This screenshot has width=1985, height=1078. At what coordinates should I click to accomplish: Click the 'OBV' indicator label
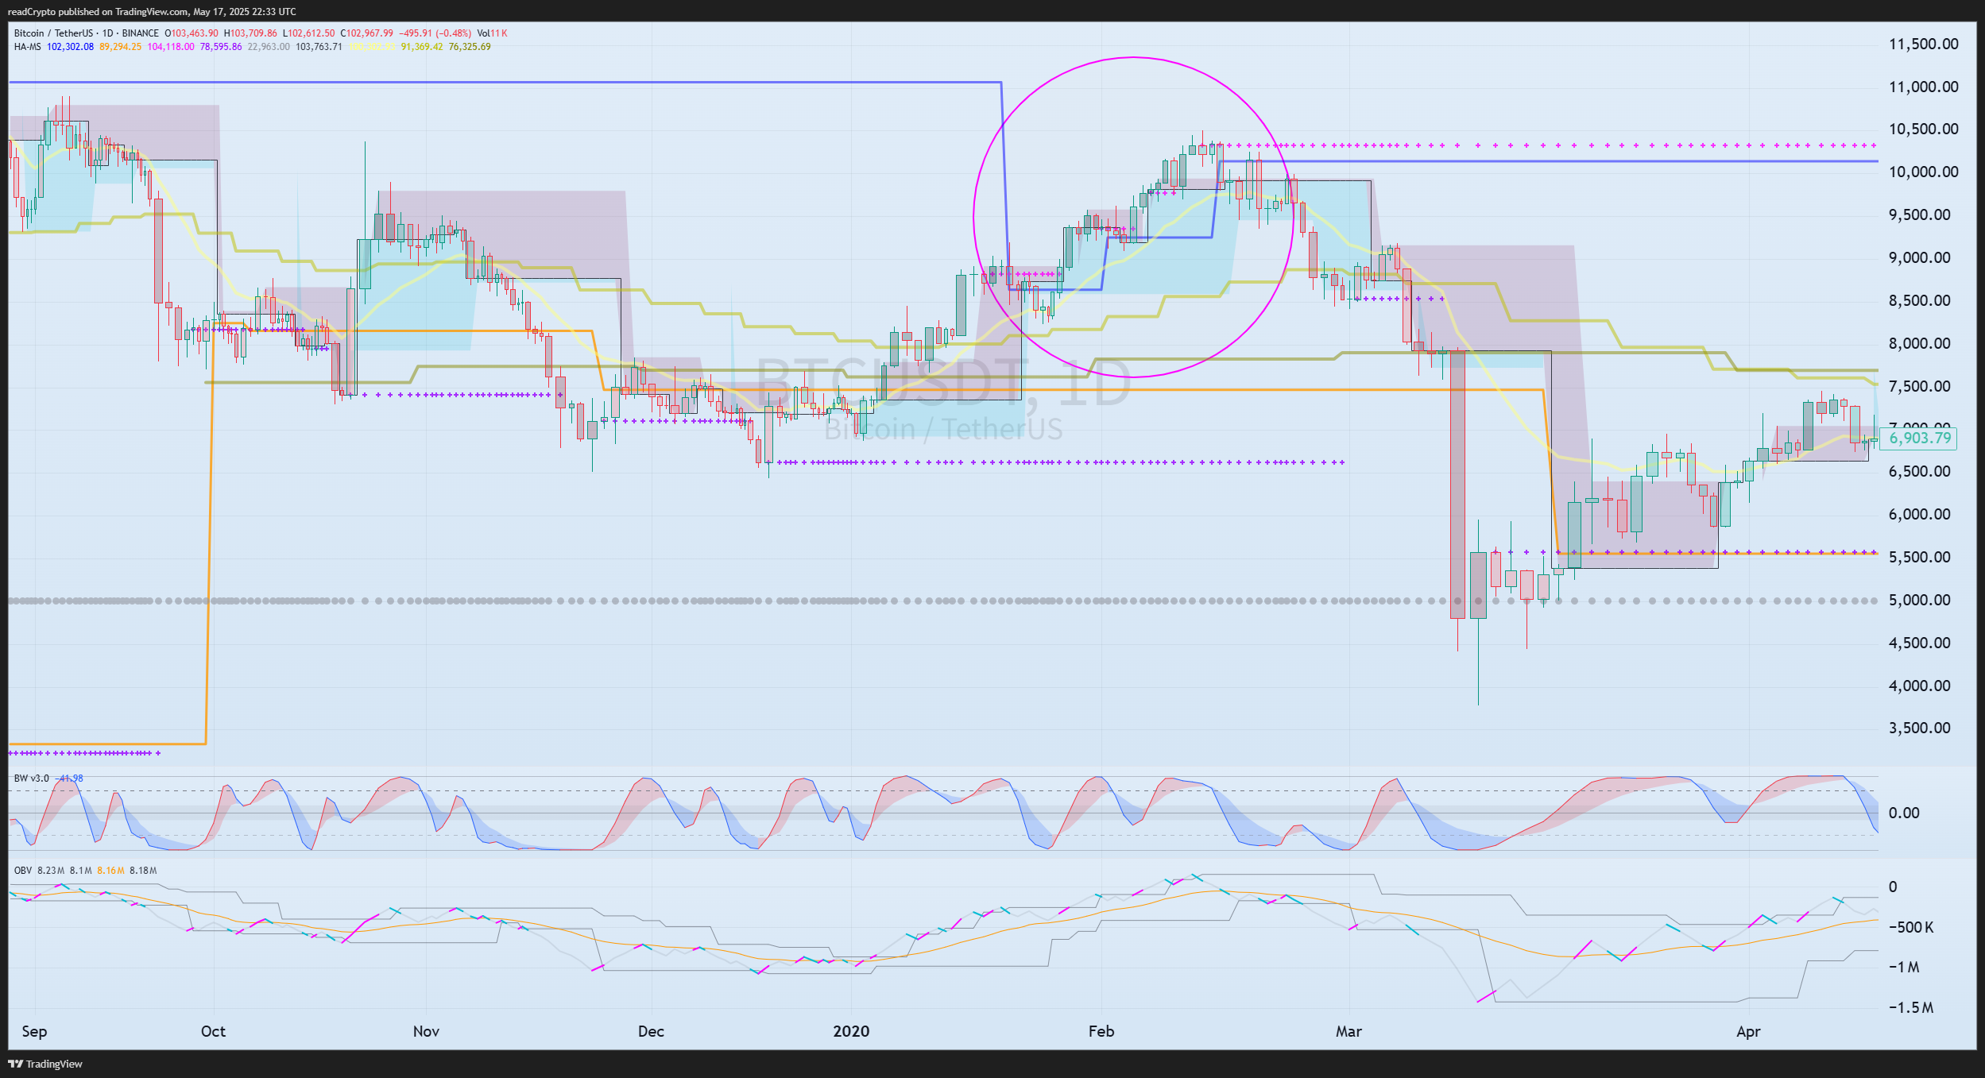coord(23,871)
